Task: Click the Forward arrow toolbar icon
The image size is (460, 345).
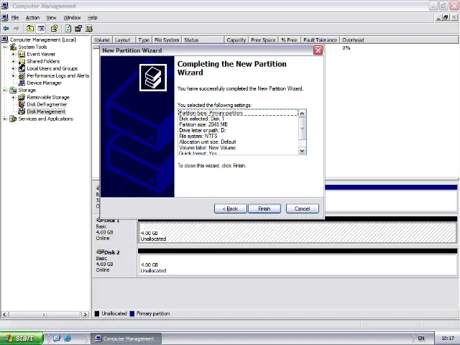Action: (x=16, y=29)
